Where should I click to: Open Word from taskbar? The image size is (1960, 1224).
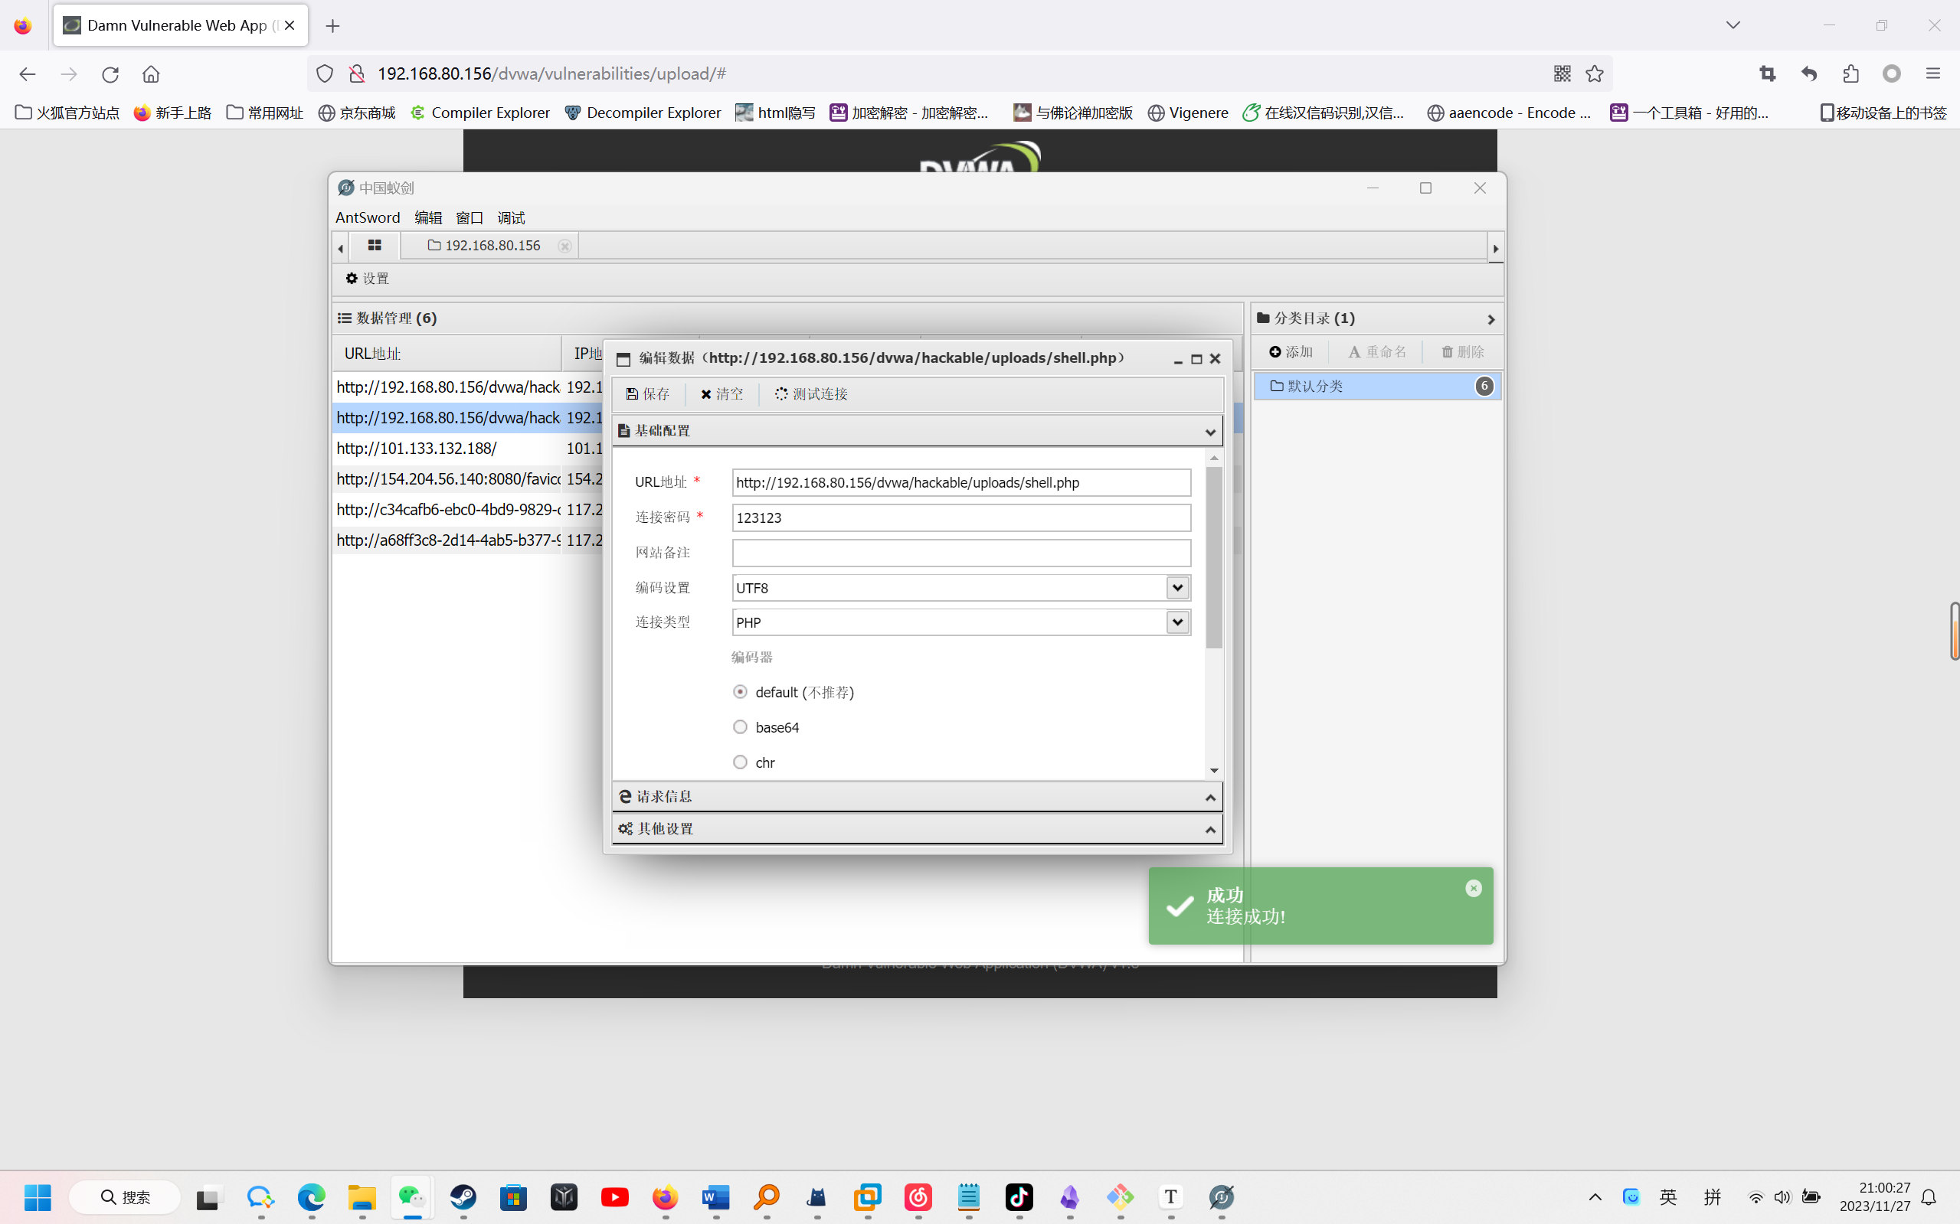click(716, 1196)
